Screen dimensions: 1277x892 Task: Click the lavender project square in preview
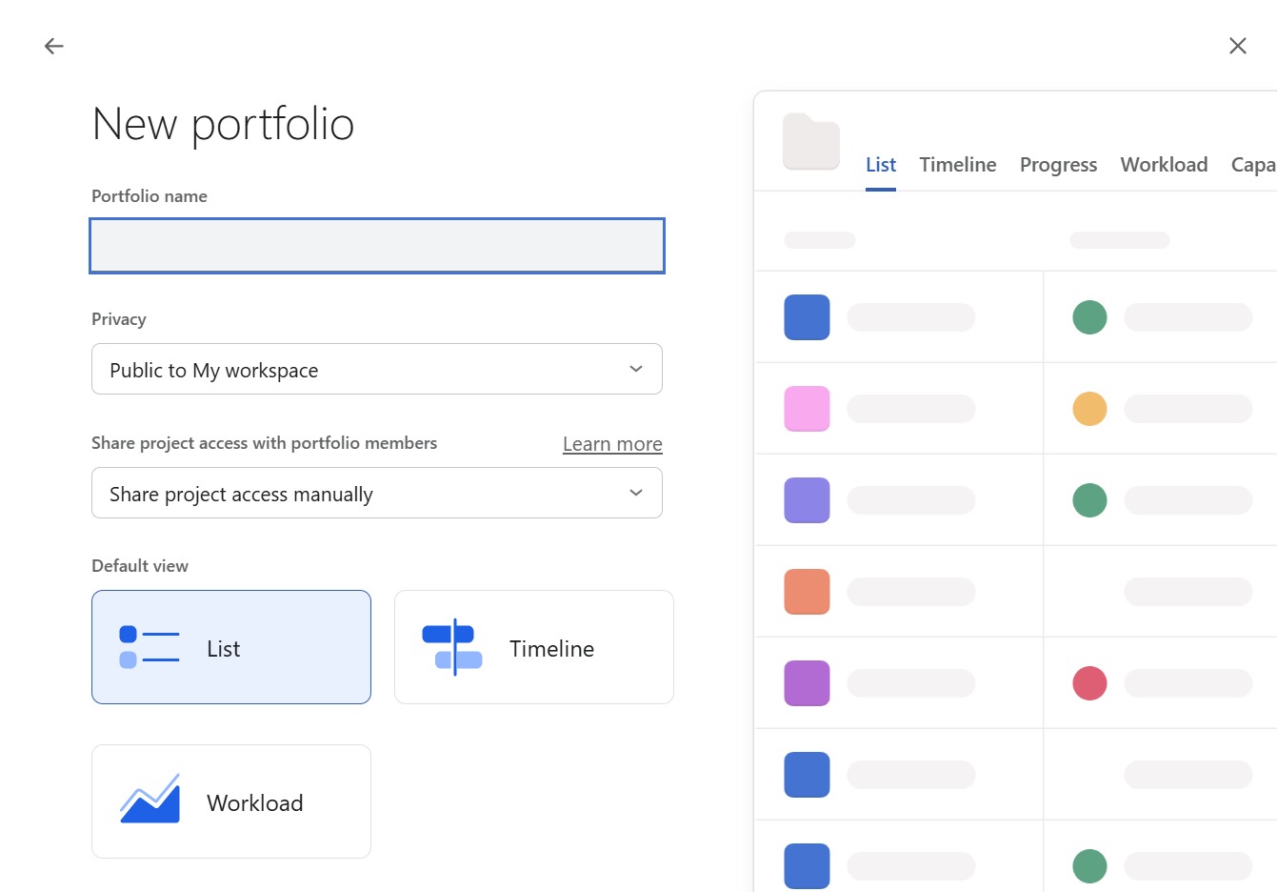(x=807, y=500)
